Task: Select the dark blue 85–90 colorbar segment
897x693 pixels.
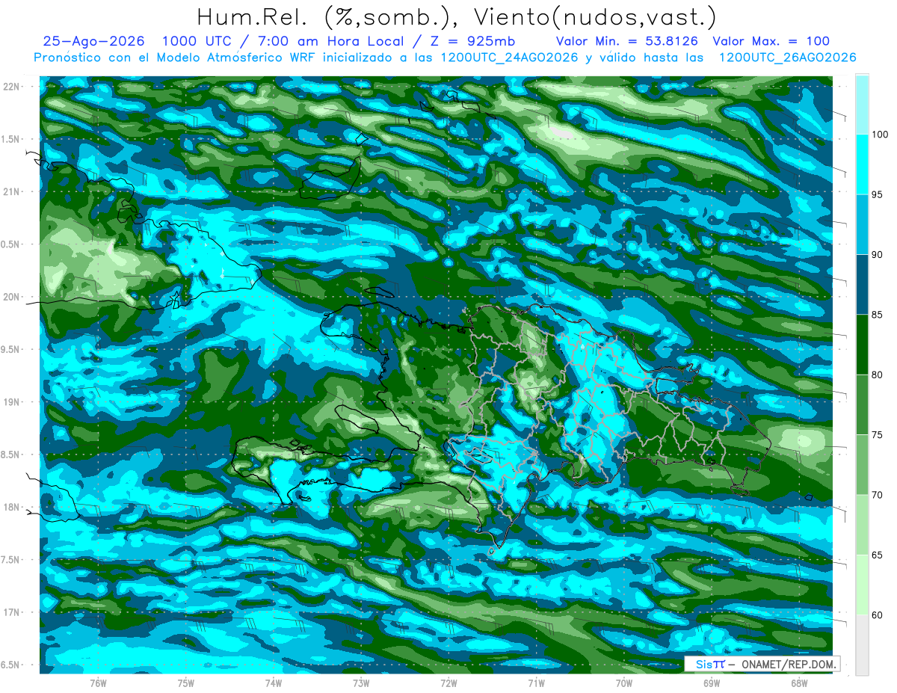Action: click(862, 285)
